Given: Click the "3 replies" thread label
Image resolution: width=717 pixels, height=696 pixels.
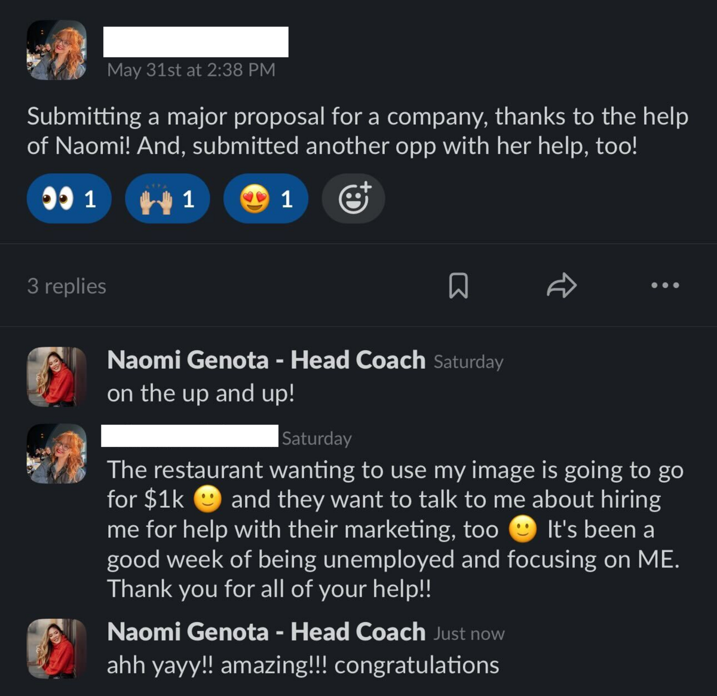Looking at the screenshot, I should 66,286.
